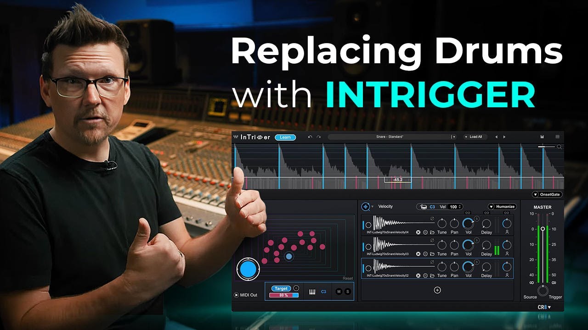Click the Target button

click(281, 288)
